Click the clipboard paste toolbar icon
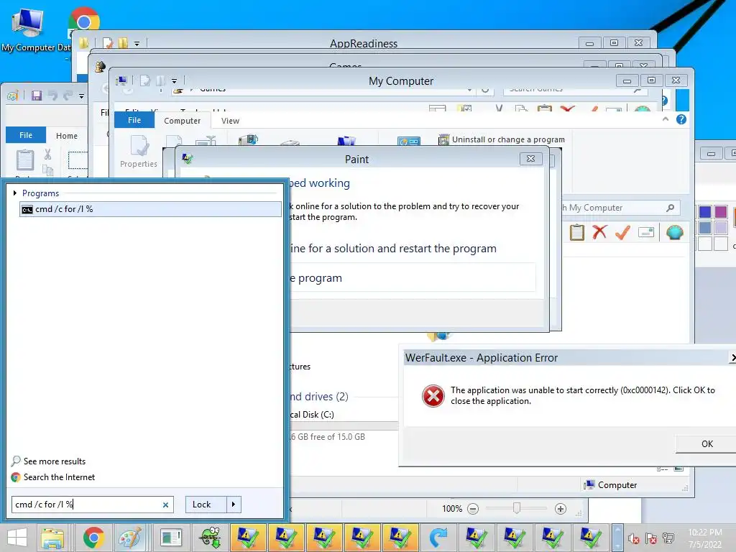Screen dimensions: 736x552 (577, 232)
